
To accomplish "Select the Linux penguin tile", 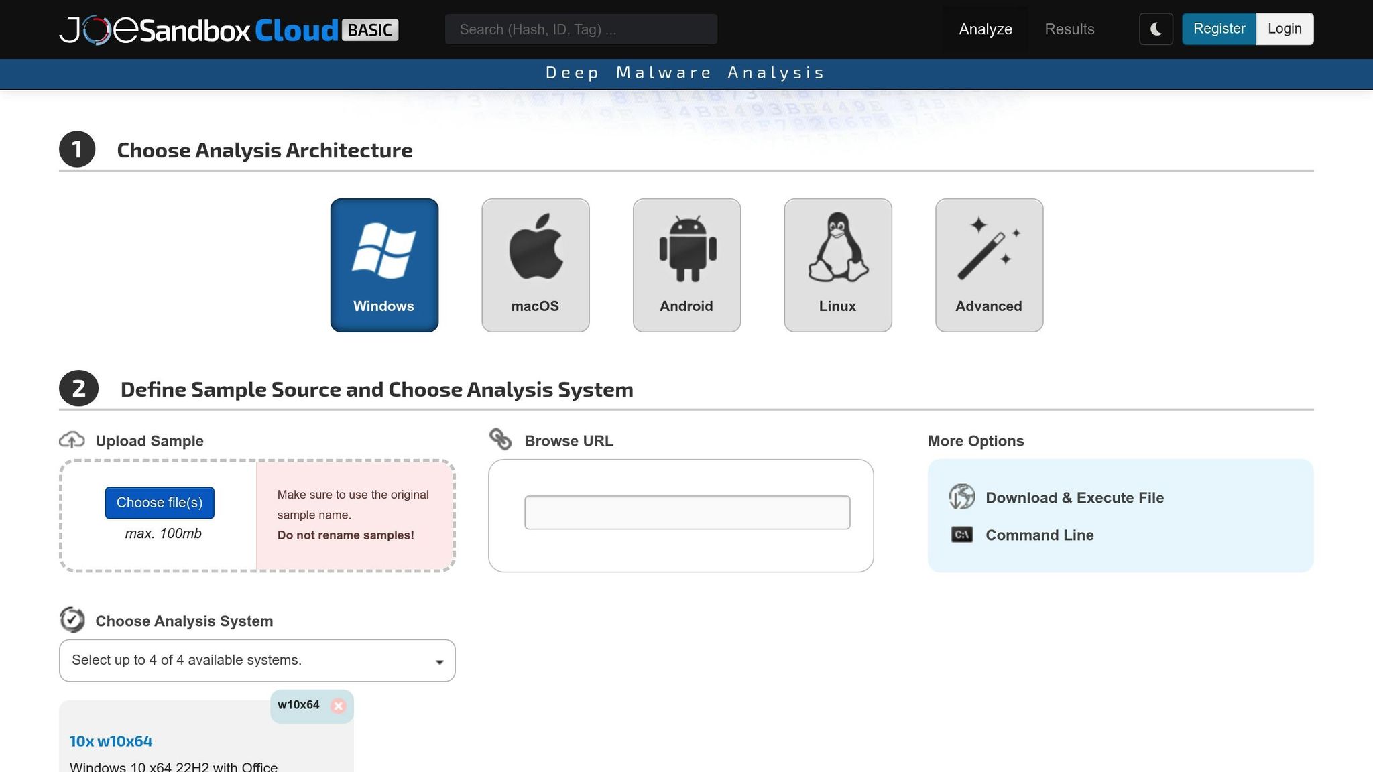I will (838, 265).
